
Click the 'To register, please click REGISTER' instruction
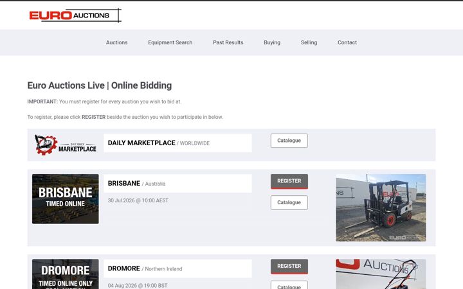[x=125, y=117]
